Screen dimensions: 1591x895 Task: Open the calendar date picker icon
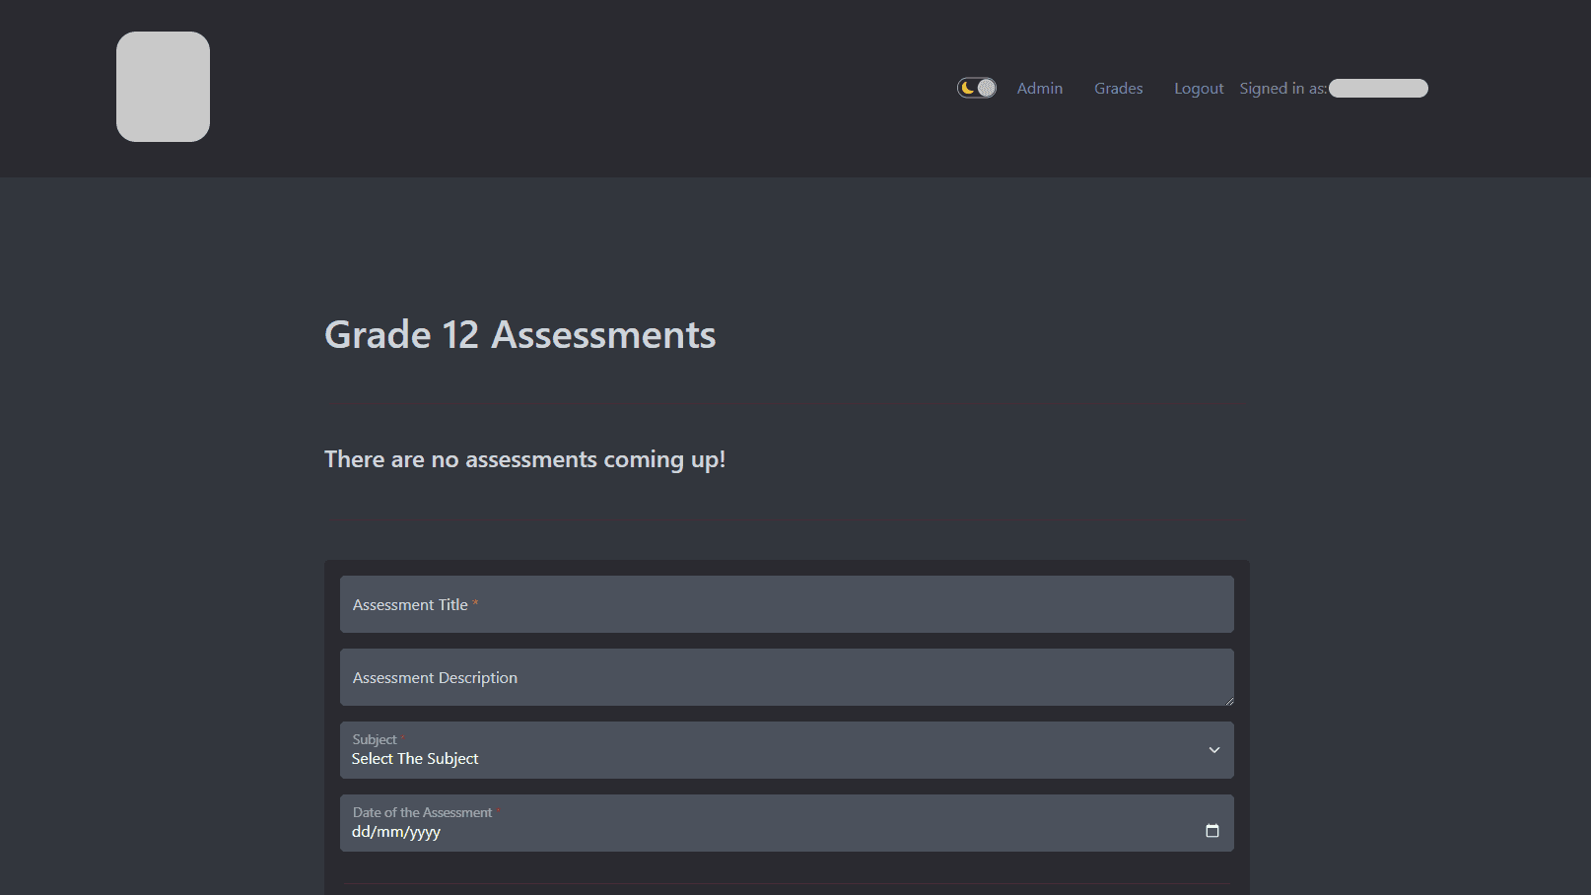click(x=1211, y=831)
